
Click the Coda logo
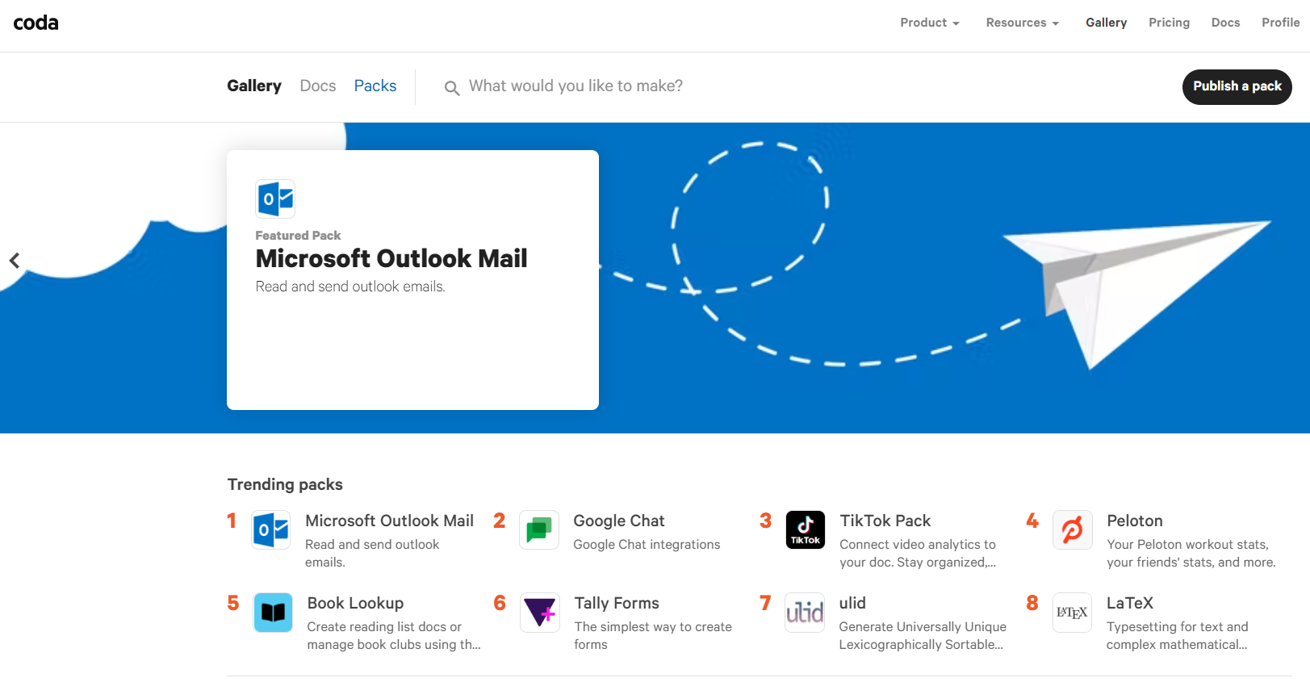pyautogui.click(x=36, y=23)
